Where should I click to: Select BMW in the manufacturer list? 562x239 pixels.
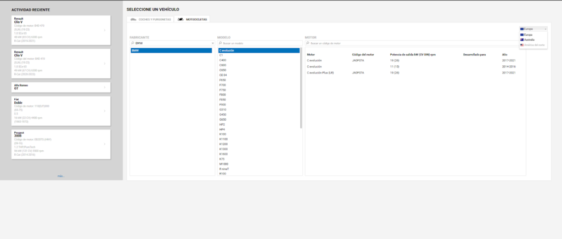pyautogui.click(x=171, y=50)
